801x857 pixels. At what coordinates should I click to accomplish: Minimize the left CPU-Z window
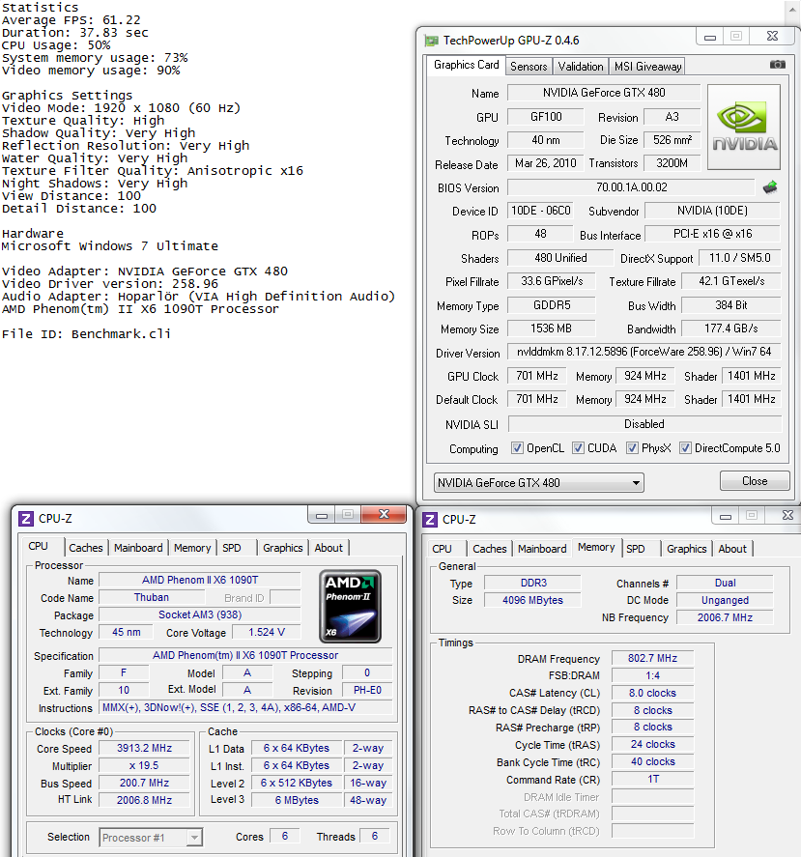[x=322, y=515]
